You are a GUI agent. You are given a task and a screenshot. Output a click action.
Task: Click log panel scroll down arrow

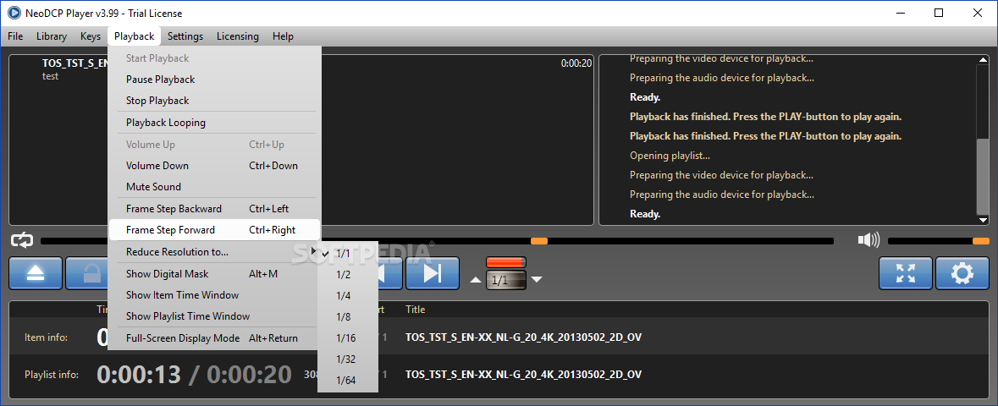983,220
